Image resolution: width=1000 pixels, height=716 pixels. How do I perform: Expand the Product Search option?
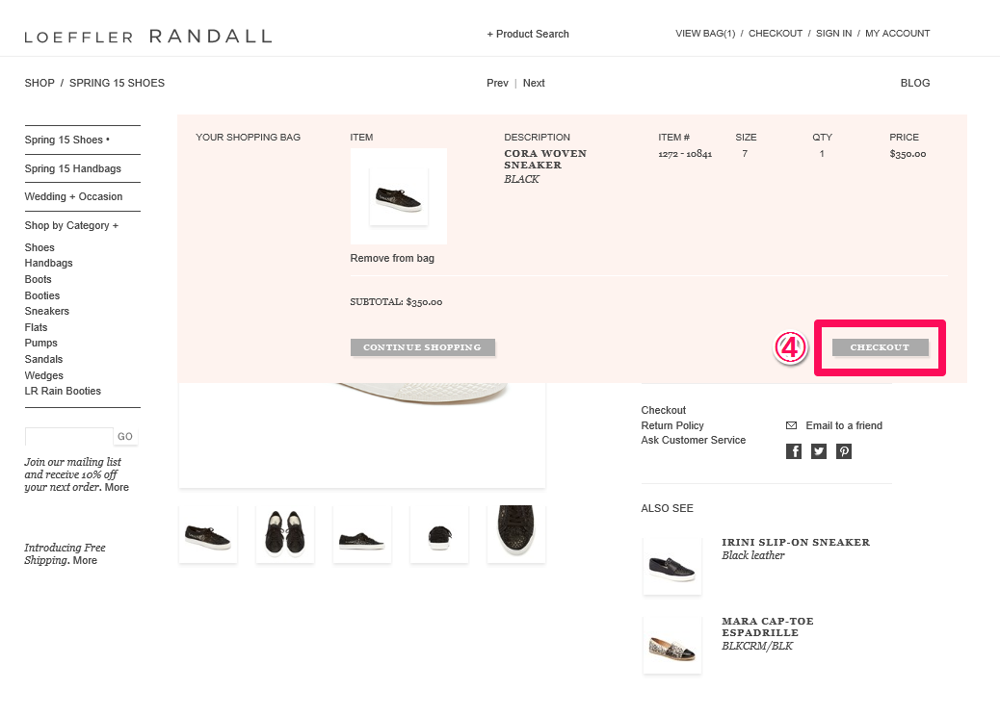[x=528, y=34]
